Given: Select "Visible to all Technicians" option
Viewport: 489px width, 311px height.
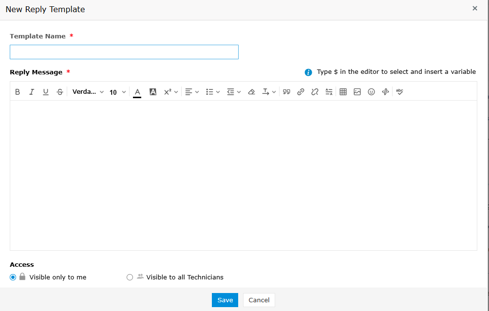Looking at the screenshot, I should [x=130, y=277].
